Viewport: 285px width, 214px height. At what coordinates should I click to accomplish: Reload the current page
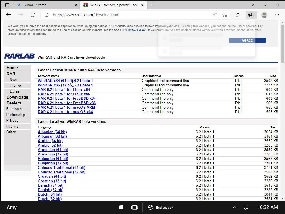pyautogui.click(x=33, y=15)
